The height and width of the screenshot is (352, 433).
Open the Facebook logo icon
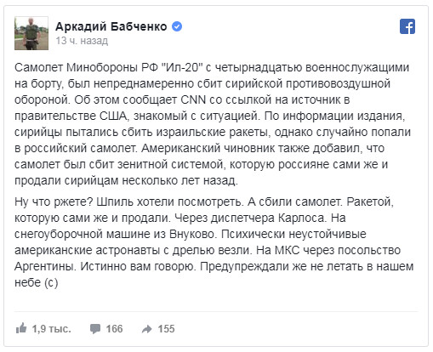click(x=407, y=26)
